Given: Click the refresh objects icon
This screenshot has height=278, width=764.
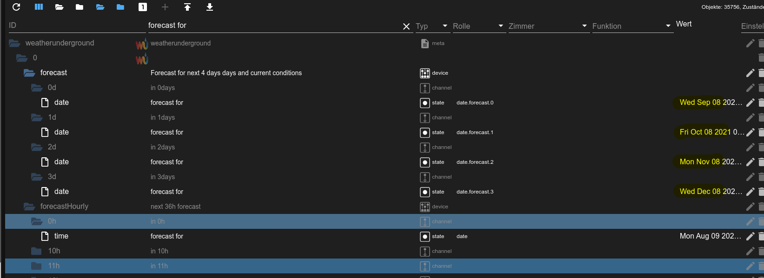Looking at the screenshot, I should pyautogui.click(x=16, y=7).
